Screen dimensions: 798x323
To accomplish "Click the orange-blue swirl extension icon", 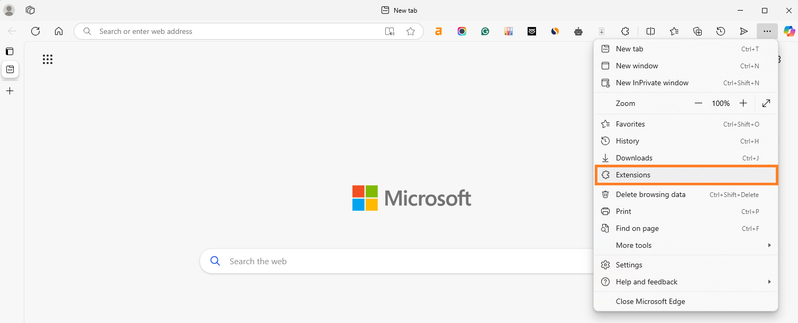I will (x=555, y=31).
